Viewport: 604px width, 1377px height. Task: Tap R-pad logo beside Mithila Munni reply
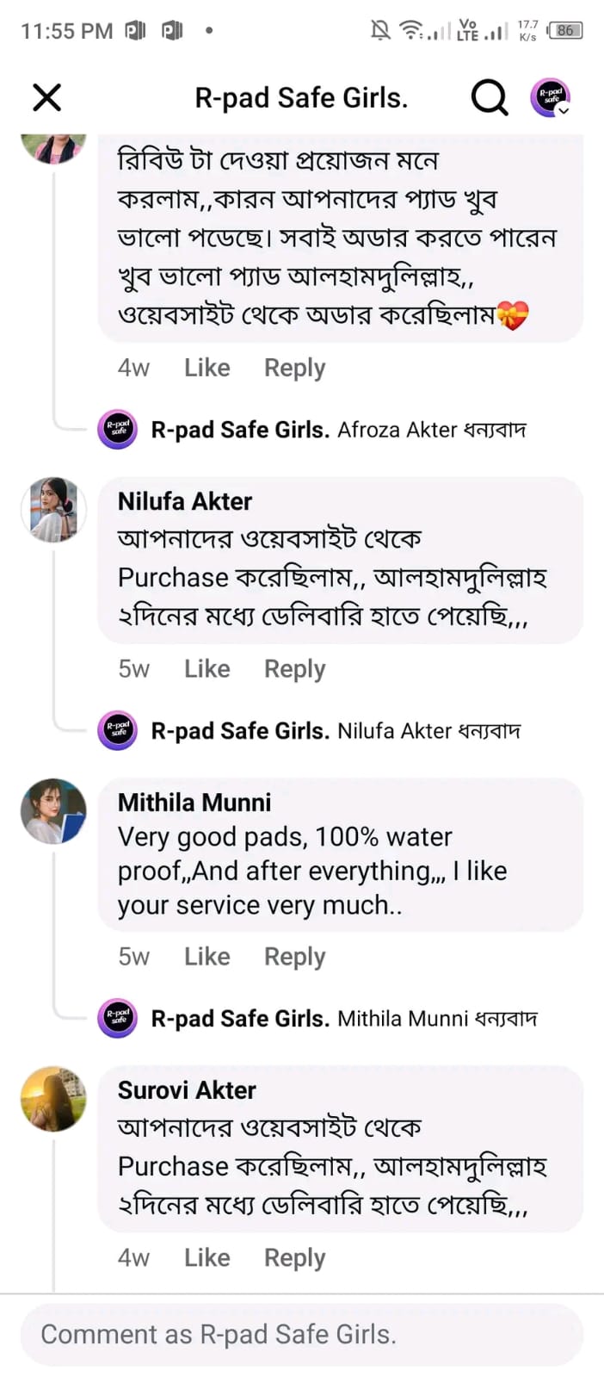point(118,1018)
